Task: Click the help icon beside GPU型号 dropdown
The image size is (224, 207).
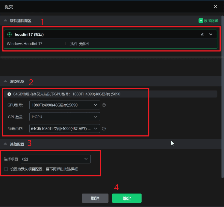Action: pyautogui.click(x=104, y=105)
